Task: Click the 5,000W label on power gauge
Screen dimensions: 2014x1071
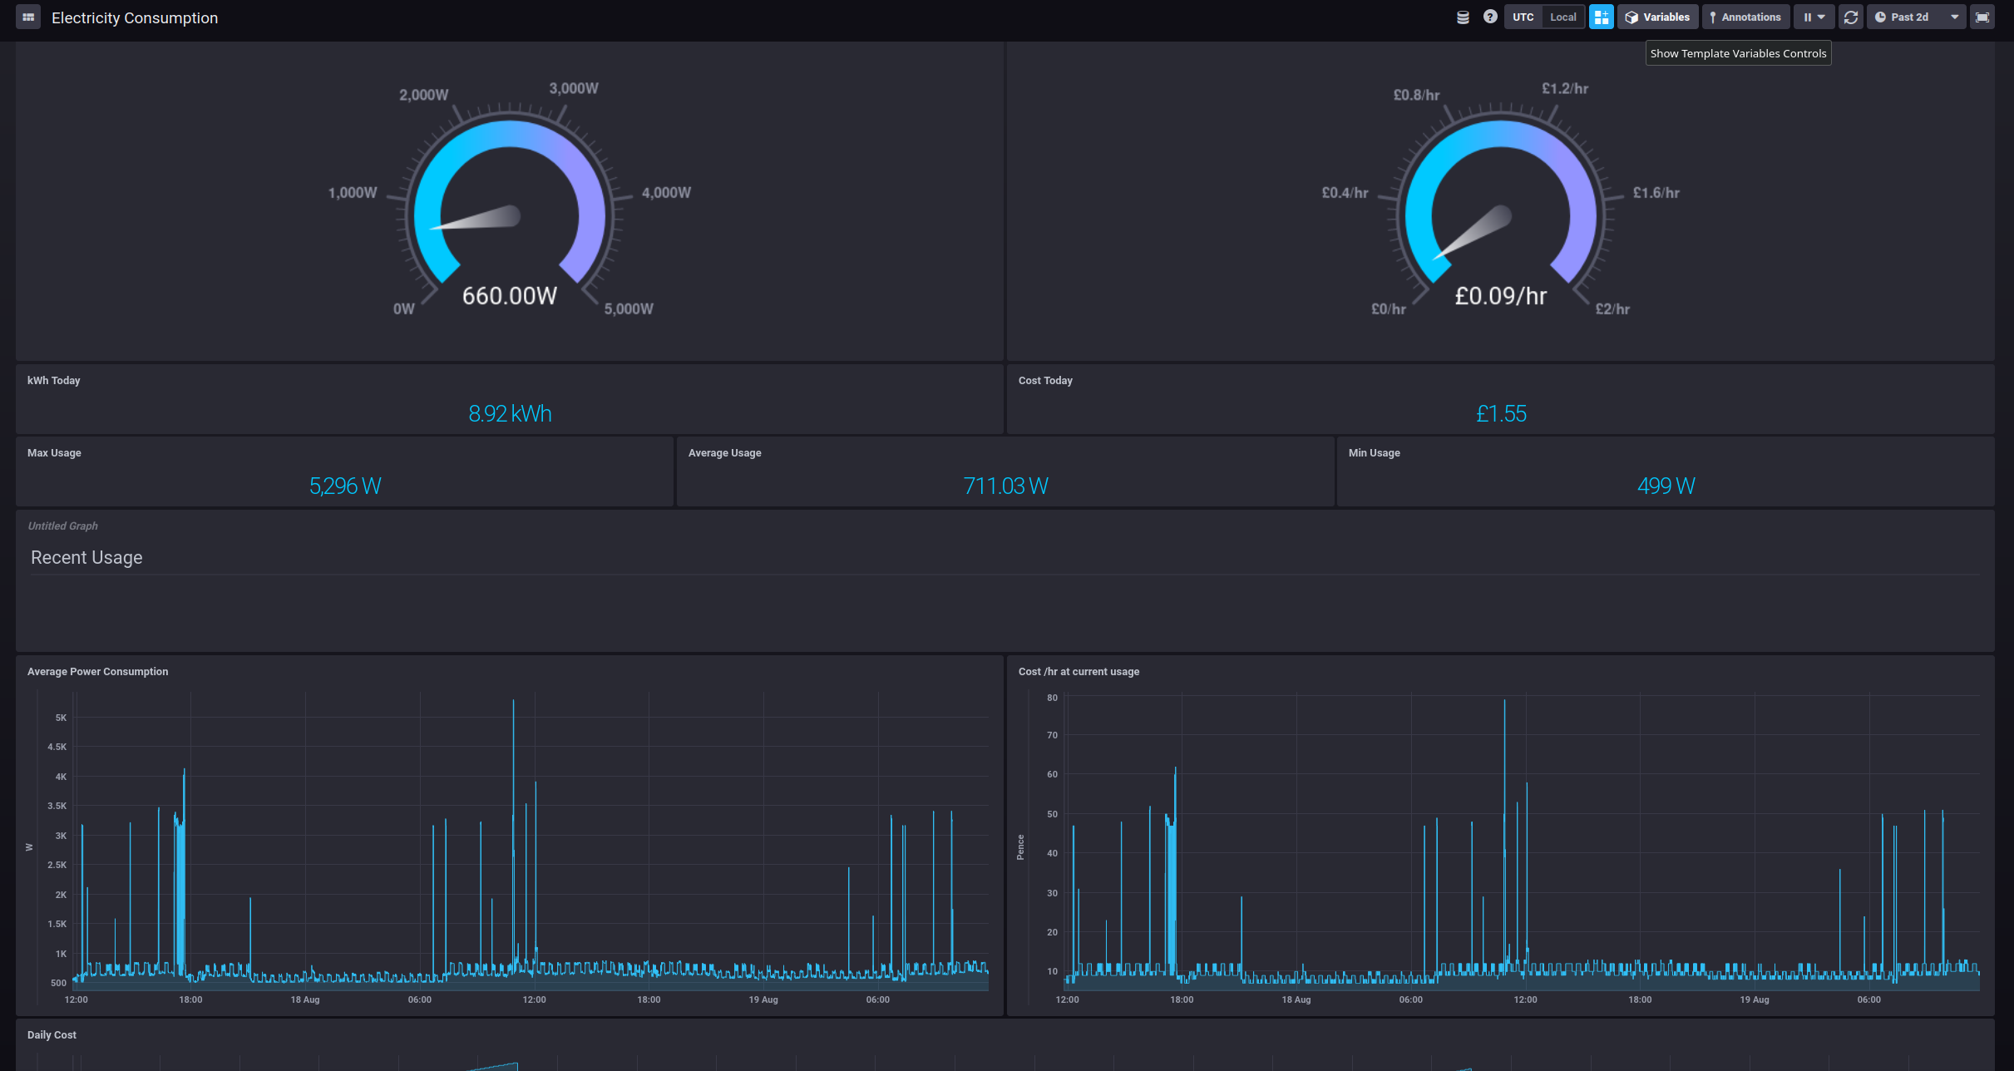Action: coord(629,308)
